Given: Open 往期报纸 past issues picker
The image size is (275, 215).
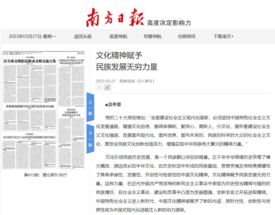Looking at the screenshot, I should 187,36.
